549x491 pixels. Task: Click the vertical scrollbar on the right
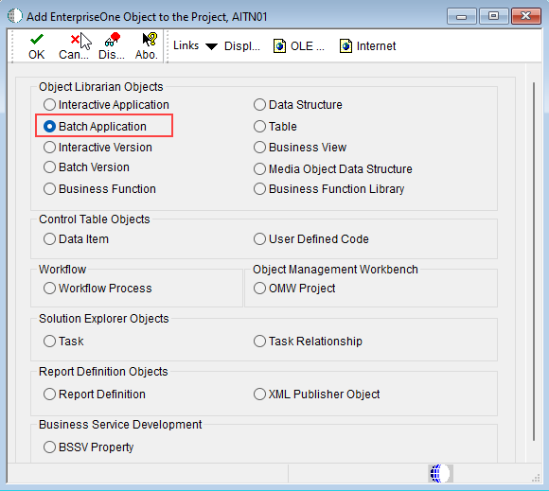[x=534, y=261]
